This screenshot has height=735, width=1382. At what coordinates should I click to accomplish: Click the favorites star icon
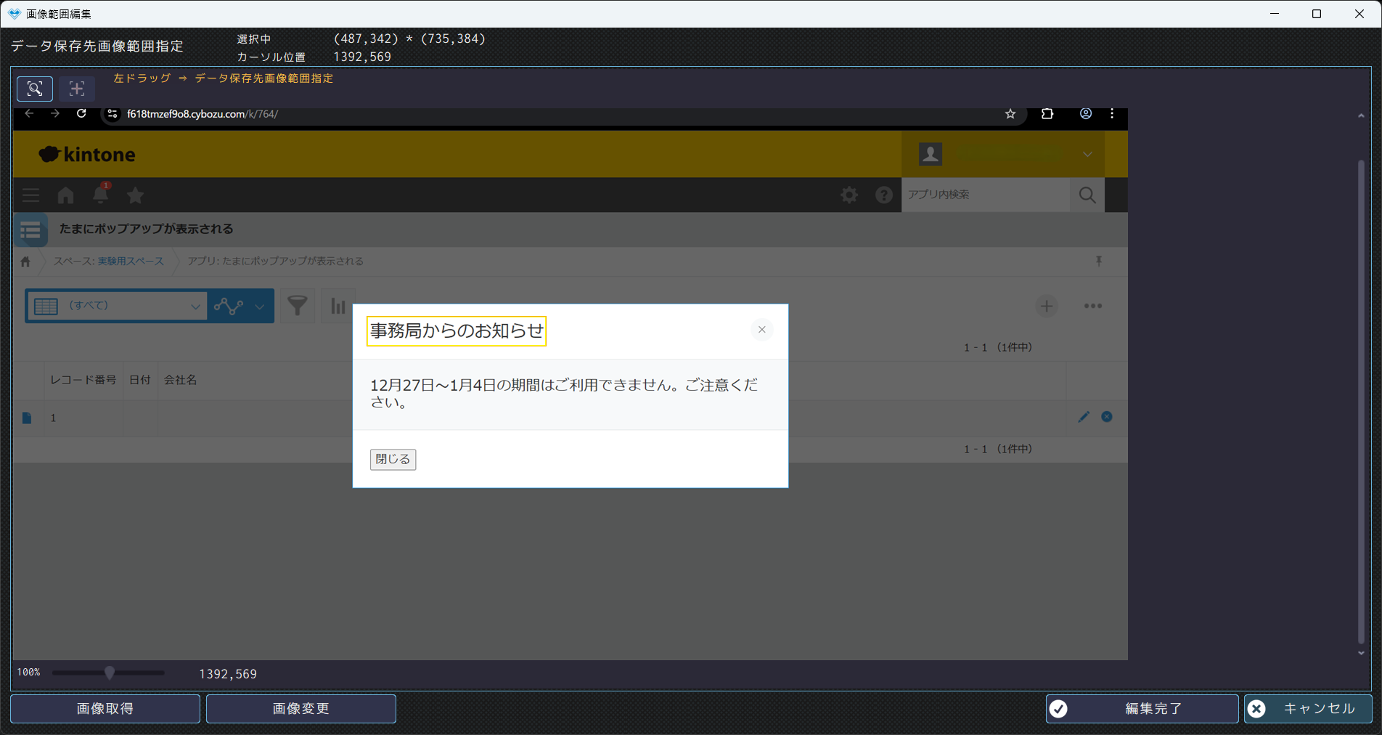[x=135, y=195]
